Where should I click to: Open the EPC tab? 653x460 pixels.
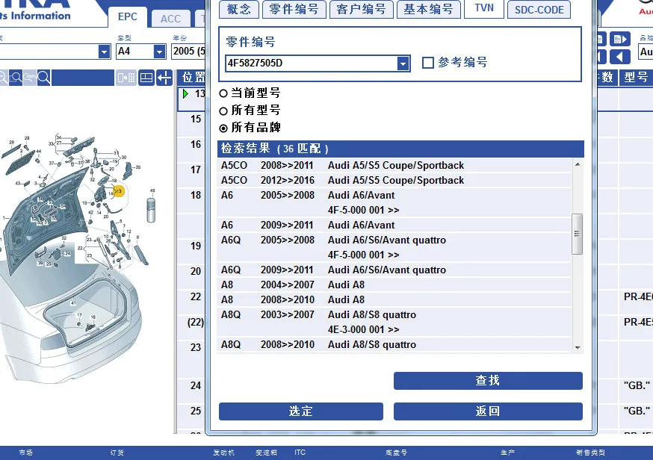point(128,16)
